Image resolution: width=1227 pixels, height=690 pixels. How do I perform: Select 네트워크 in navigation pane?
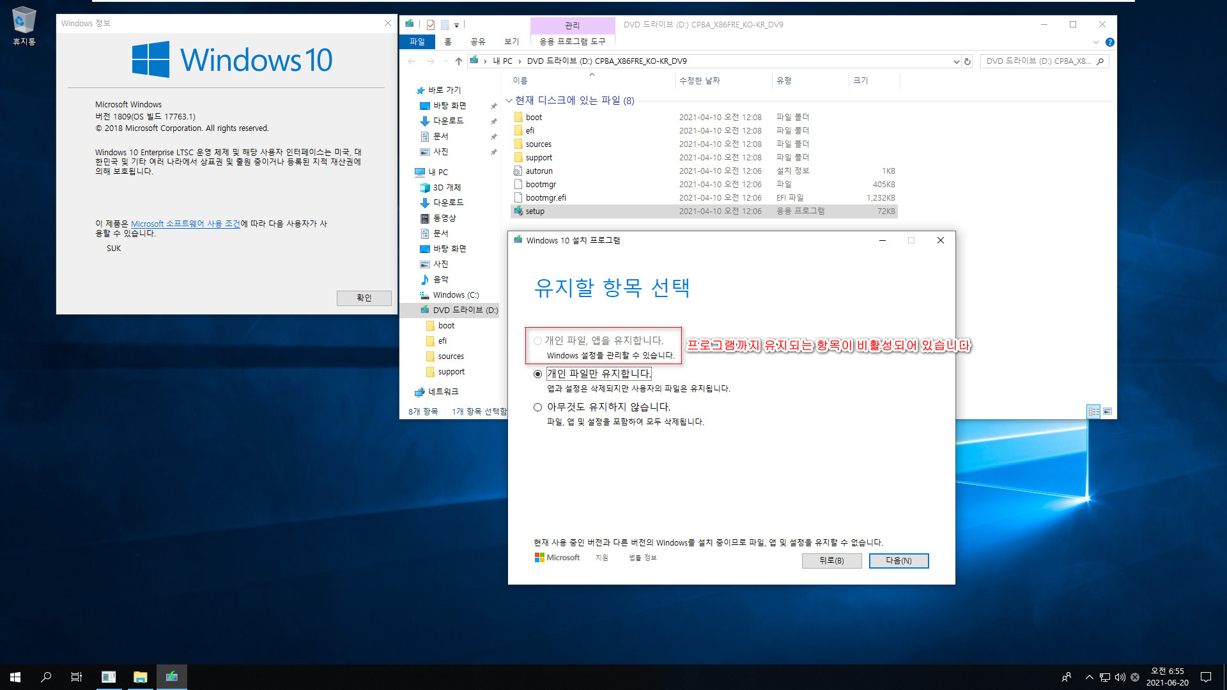(443, 392)
